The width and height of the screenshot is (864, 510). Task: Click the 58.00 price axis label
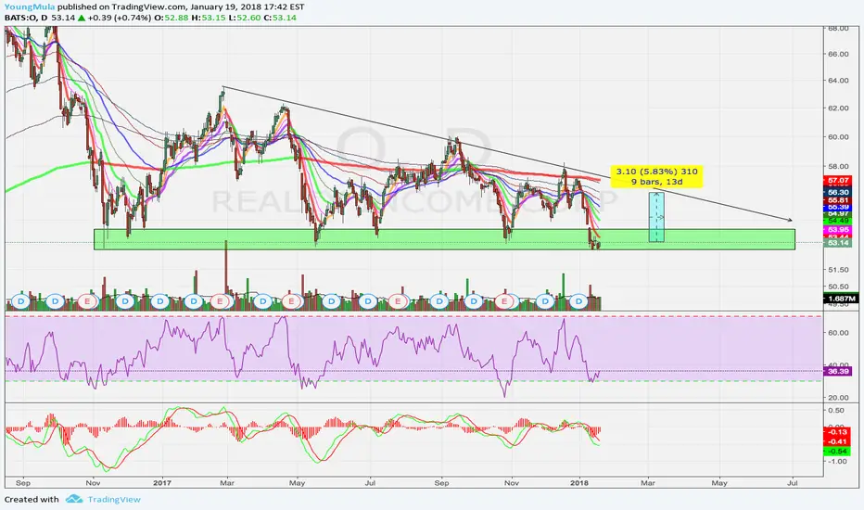click(837, 166)
